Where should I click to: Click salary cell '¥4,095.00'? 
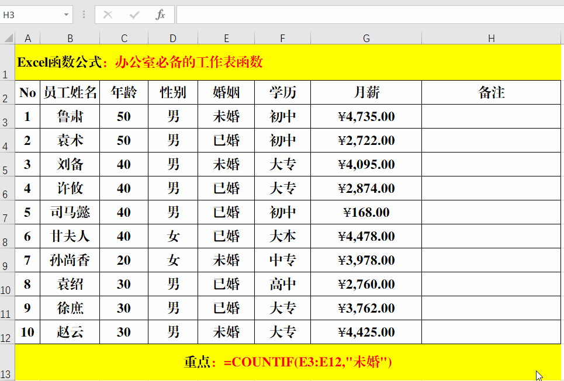pos(366,164)
